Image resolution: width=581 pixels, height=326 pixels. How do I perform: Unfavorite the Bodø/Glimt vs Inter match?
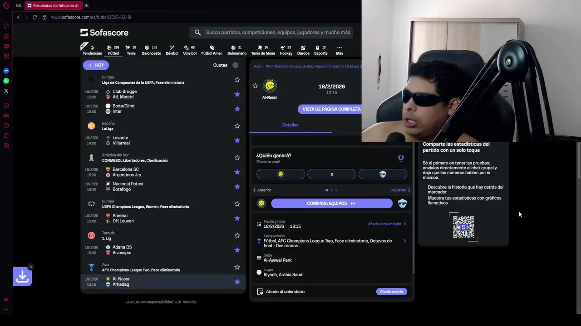(237, 109)
